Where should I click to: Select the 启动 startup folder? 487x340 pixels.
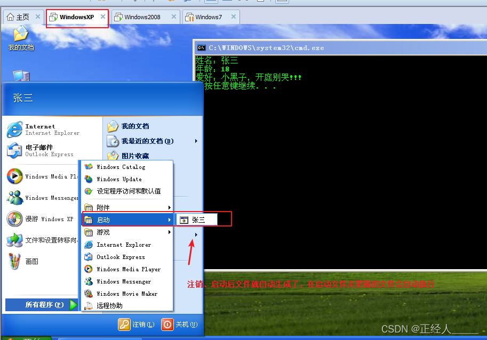127,220
